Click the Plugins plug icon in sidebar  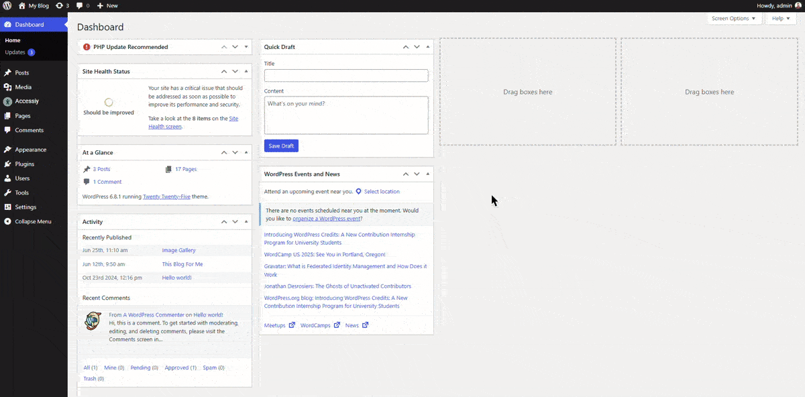[7, 164]
